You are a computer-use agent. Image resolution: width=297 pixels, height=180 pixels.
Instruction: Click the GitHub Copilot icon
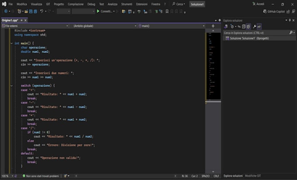pos(265,11)
